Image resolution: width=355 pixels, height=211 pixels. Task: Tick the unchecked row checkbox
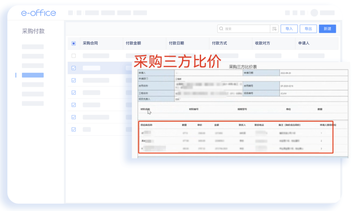[x=74, y=56]
